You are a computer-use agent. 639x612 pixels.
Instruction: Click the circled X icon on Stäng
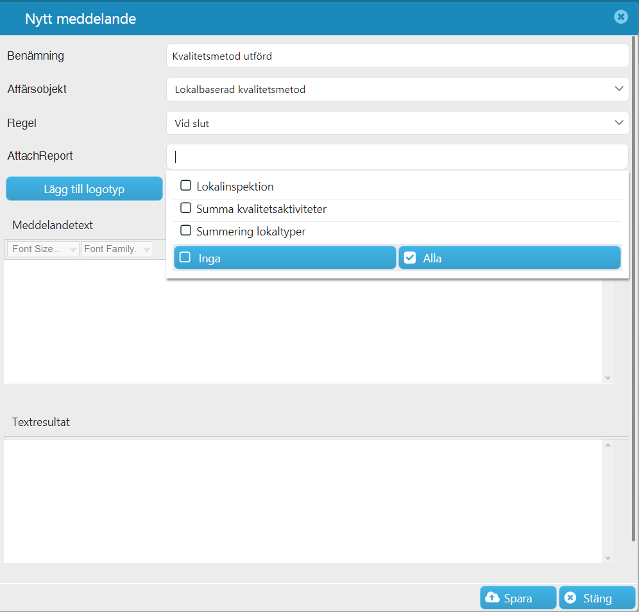tap(570, 597)
